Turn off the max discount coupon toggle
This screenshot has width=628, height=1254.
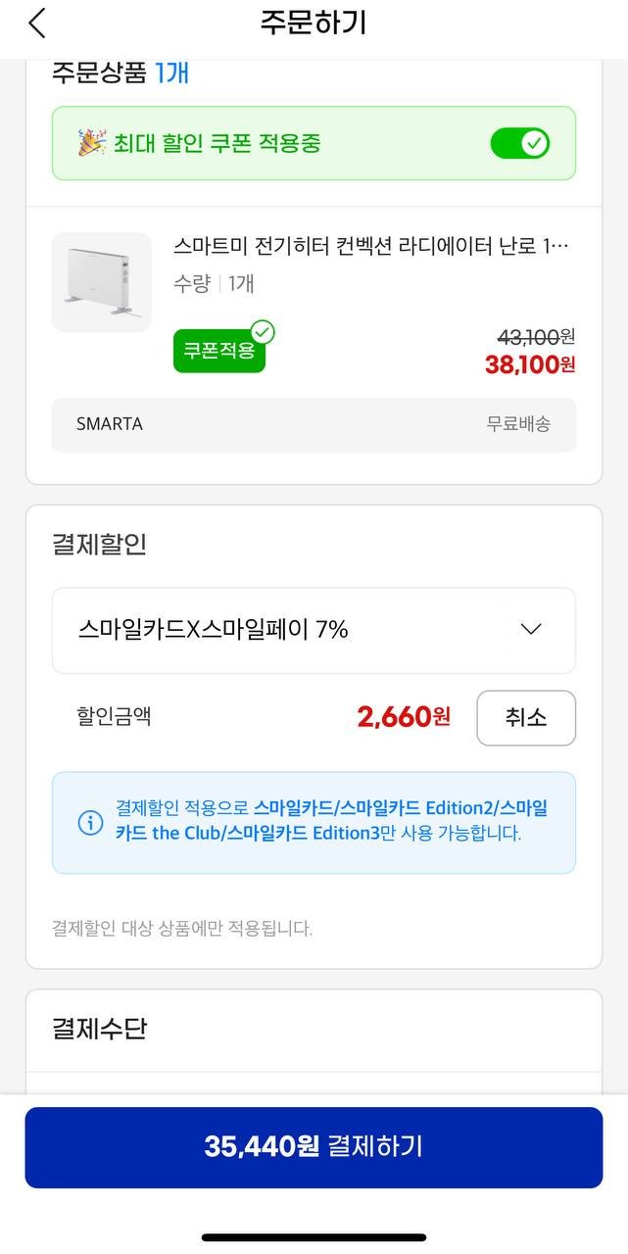(x=519, y=144)
